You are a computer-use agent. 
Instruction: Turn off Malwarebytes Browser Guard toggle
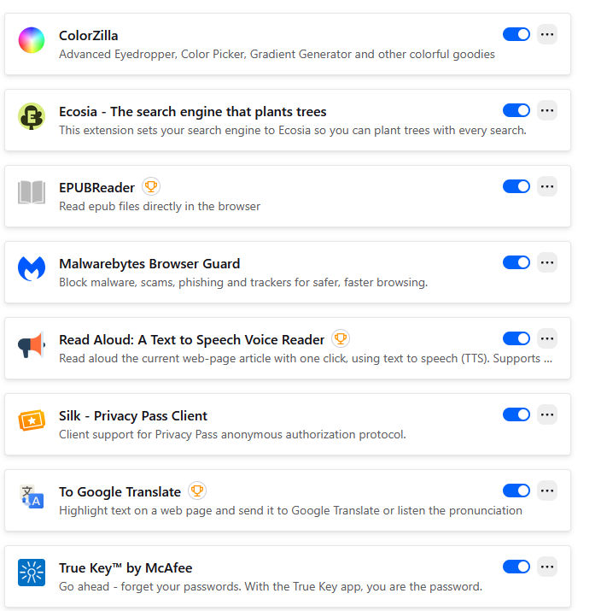pos(517,262)
